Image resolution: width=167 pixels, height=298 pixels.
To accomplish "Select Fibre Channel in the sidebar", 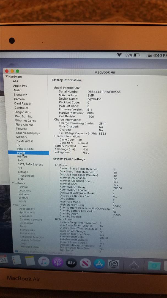I will pyautogui.click(x=25, y=125).
